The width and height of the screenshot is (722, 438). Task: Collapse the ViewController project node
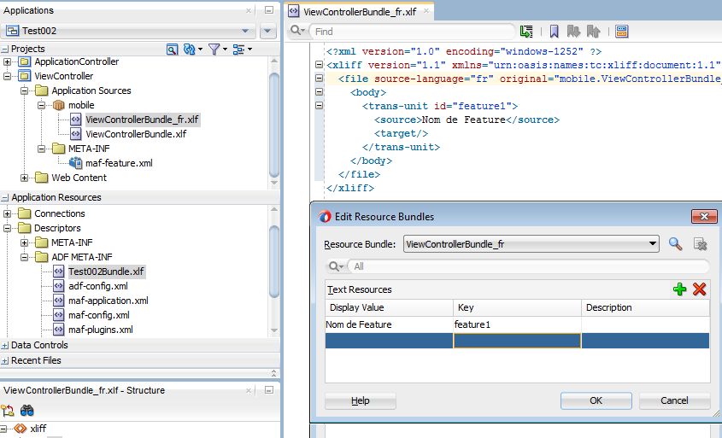(8, 76)
